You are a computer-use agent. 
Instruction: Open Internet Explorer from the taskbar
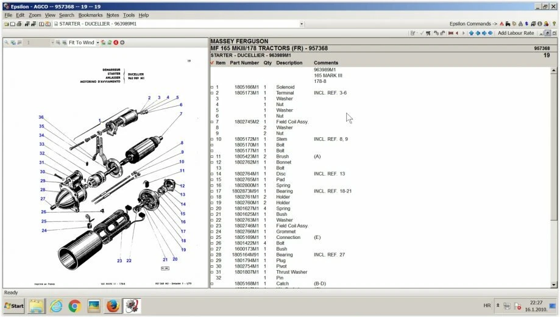[56, 306]
